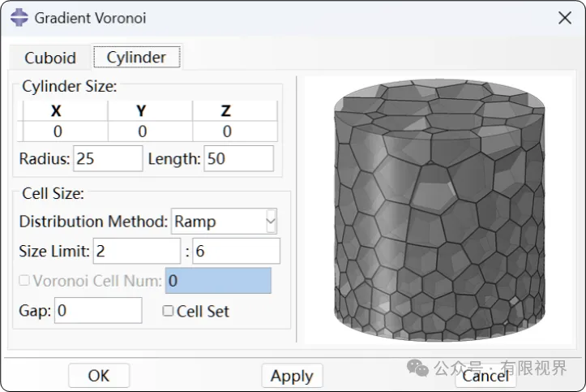Click the Y column header
Image resolution: width=586 pixels, height=392 pixels.
[x=141, y=110]
